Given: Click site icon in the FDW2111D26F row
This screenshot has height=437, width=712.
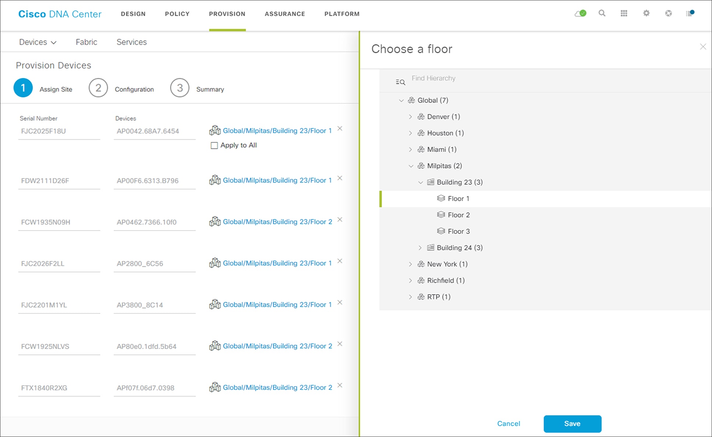Looking at the screenshot, I should coord(215,180).
